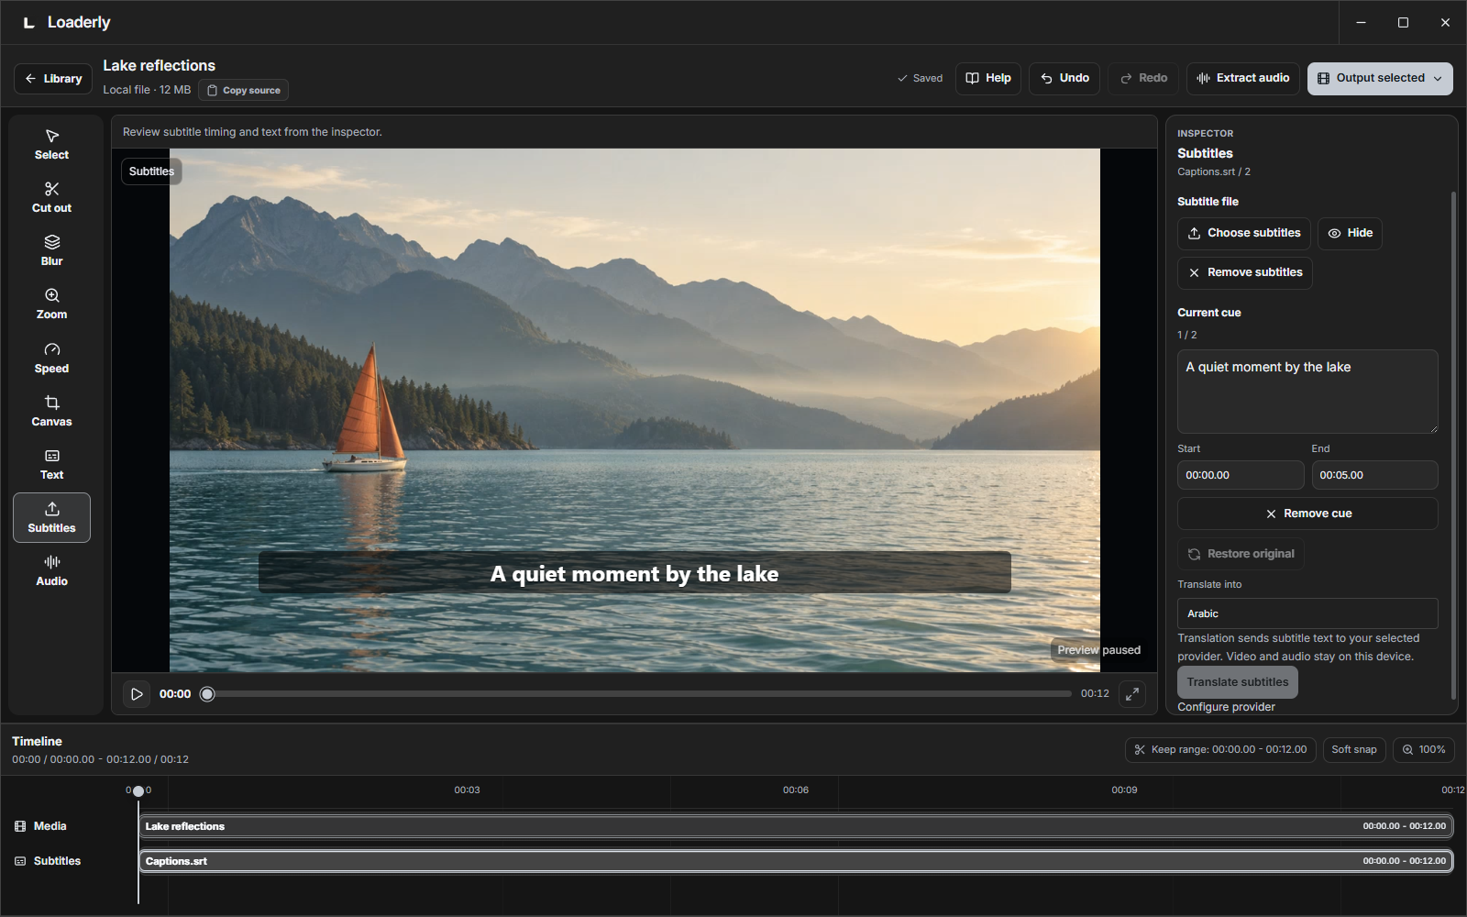The image size is (1467, 917).
Task: Click the playback seek slider handle
Action: [x=207, y=694]
